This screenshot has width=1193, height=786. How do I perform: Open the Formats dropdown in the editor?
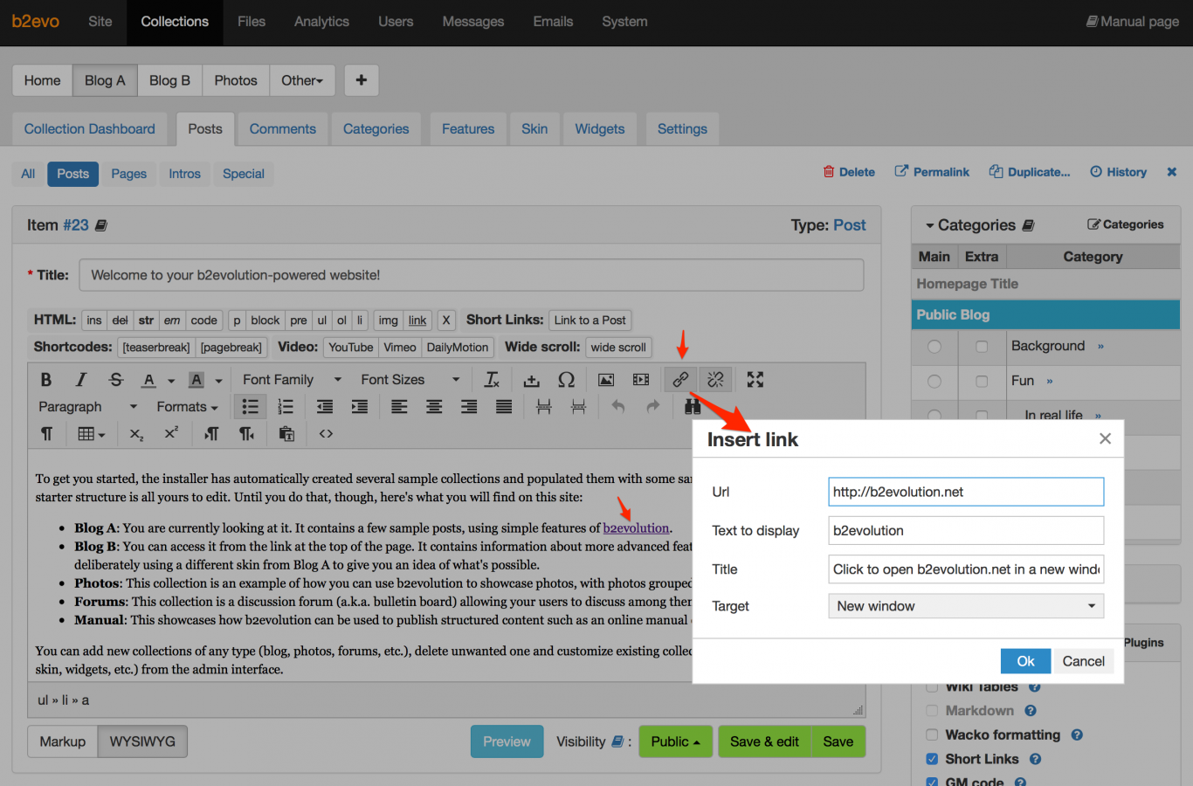(x=186, y=406)
